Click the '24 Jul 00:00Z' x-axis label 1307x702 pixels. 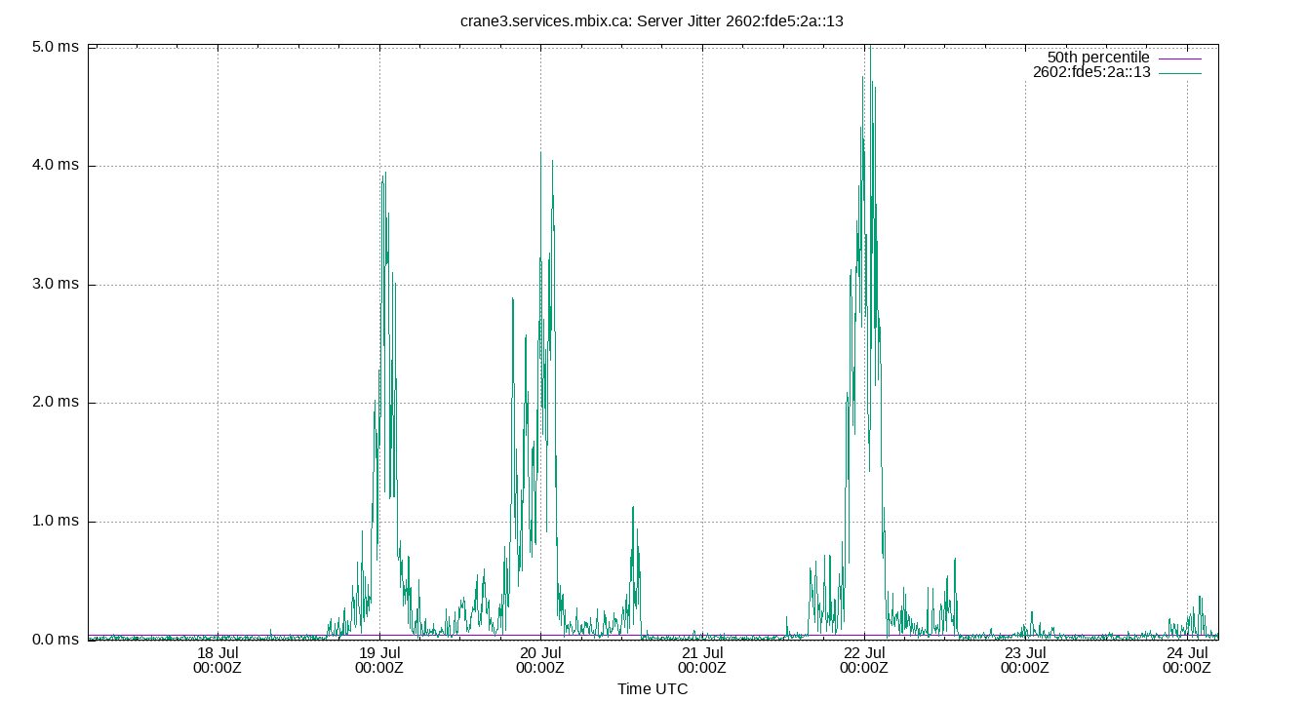coord(1187,660)
